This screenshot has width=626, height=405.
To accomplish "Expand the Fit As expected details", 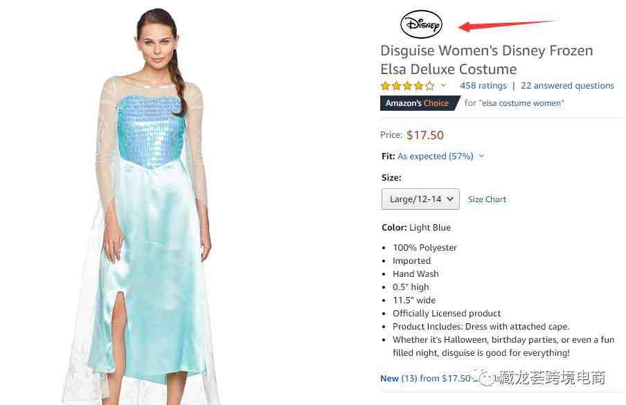I will 435,156.
